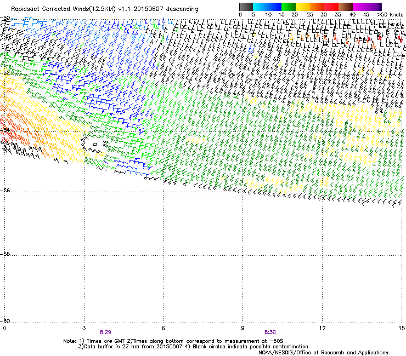This screenshot has height=356, width=406.
Task: Click the legend value '25'
Action: coord(309,14)
